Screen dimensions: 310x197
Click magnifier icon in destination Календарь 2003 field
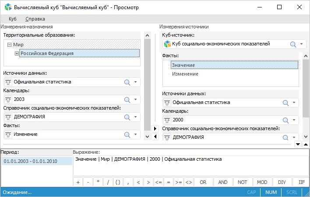point(127,99)
